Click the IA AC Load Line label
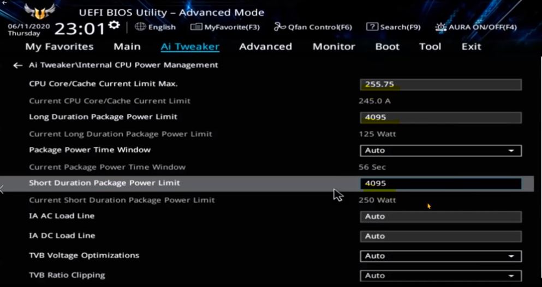The image size is (542, 287). tap(62, 216)
